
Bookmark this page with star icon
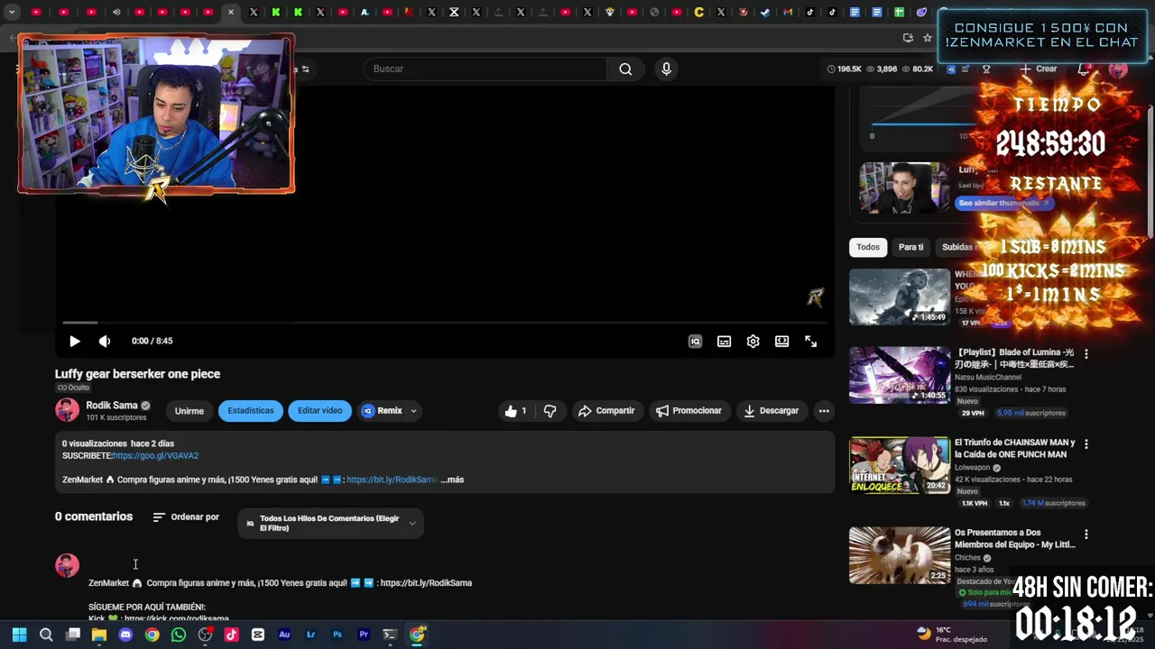pyautogui.click(x=928, y=38)
